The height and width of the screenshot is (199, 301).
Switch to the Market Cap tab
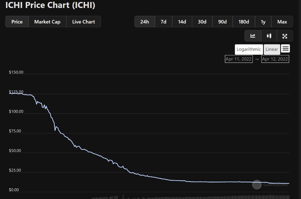[x=47, y=21]
